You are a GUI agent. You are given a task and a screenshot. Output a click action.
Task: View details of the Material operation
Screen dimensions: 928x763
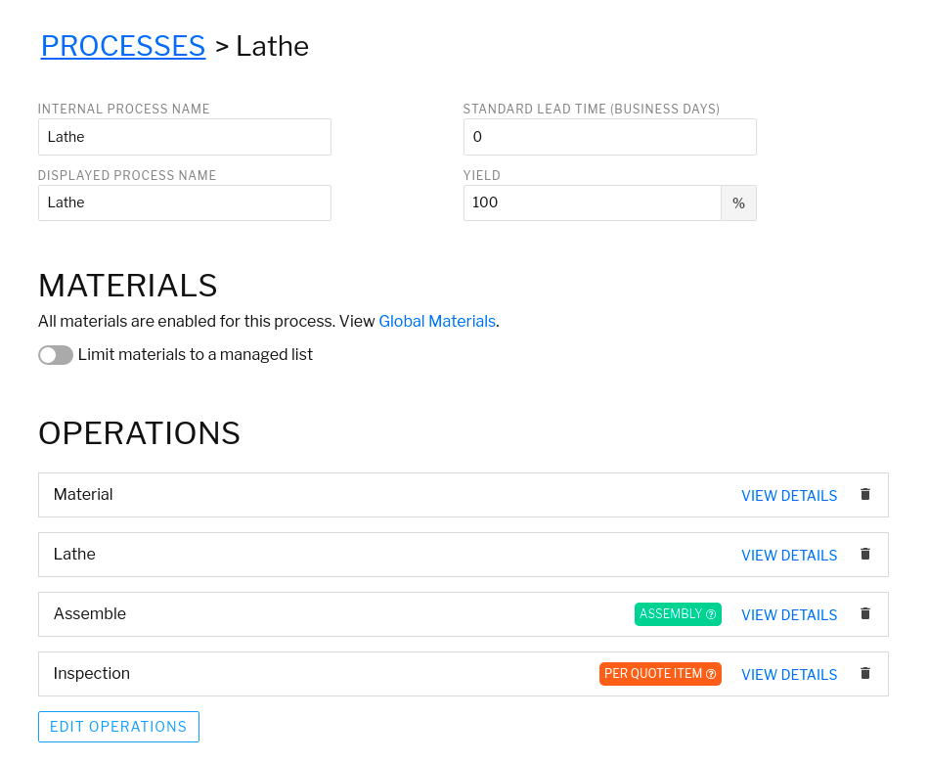point(789,496)
